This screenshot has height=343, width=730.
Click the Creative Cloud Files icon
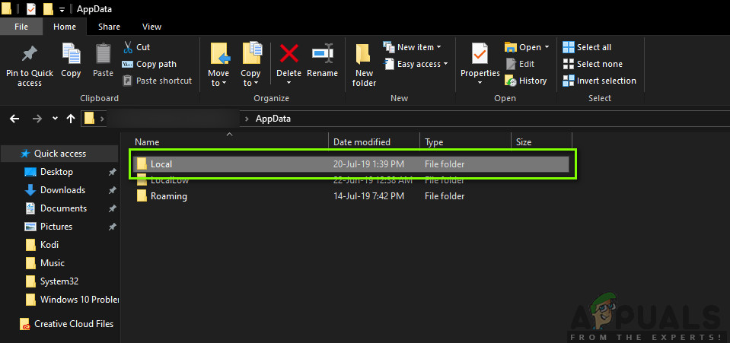click(25, 324)
